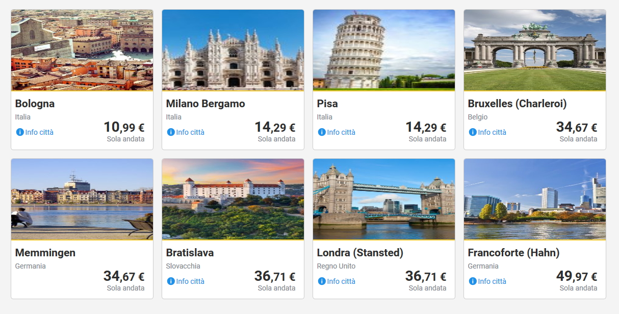This screenshot has height=314, width=619.
Task: Click the info icon on Pisa card
Action: point(322,132)
